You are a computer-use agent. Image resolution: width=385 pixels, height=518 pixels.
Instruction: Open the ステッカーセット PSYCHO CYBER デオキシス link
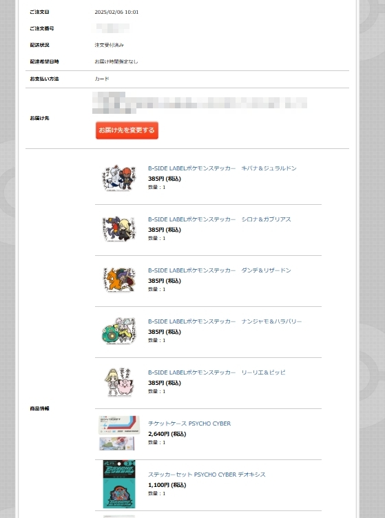(x=207, y=475)
